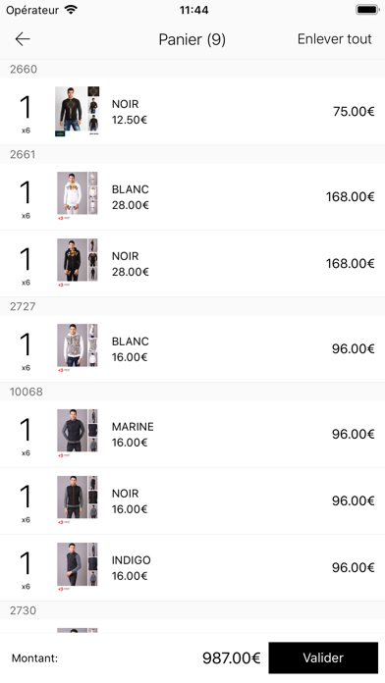This screenshot has height=683, width=385.
Task: Open the NOIR 16.00€ vest thumbnail
Action: (78, 499)
